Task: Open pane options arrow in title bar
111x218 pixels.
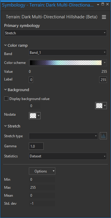Action: [98, 4]
